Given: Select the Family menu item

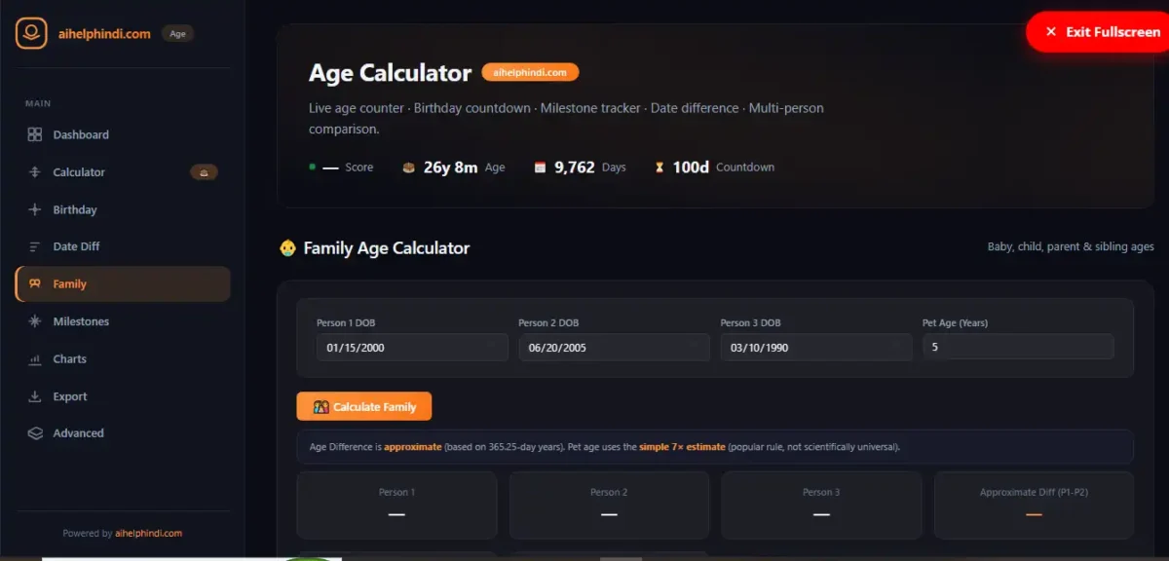Looking at the screenshot, I should point(123,284).
